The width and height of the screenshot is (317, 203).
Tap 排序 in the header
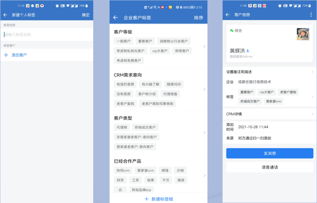coord(198,18)
